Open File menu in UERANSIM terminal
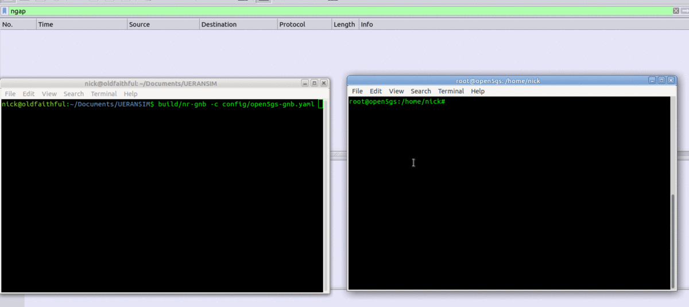 (10, 94)
